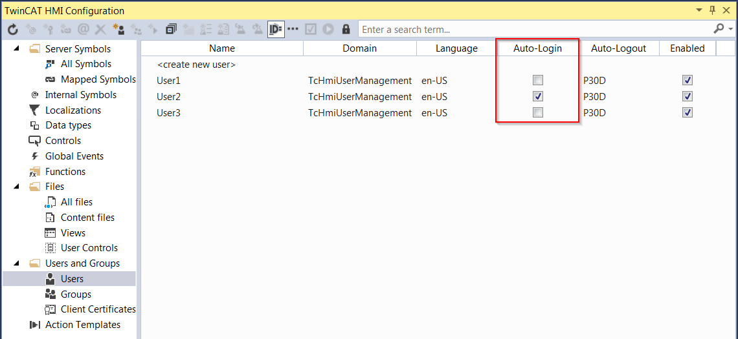Toggle the ID display toolbar button

point(275,30)
